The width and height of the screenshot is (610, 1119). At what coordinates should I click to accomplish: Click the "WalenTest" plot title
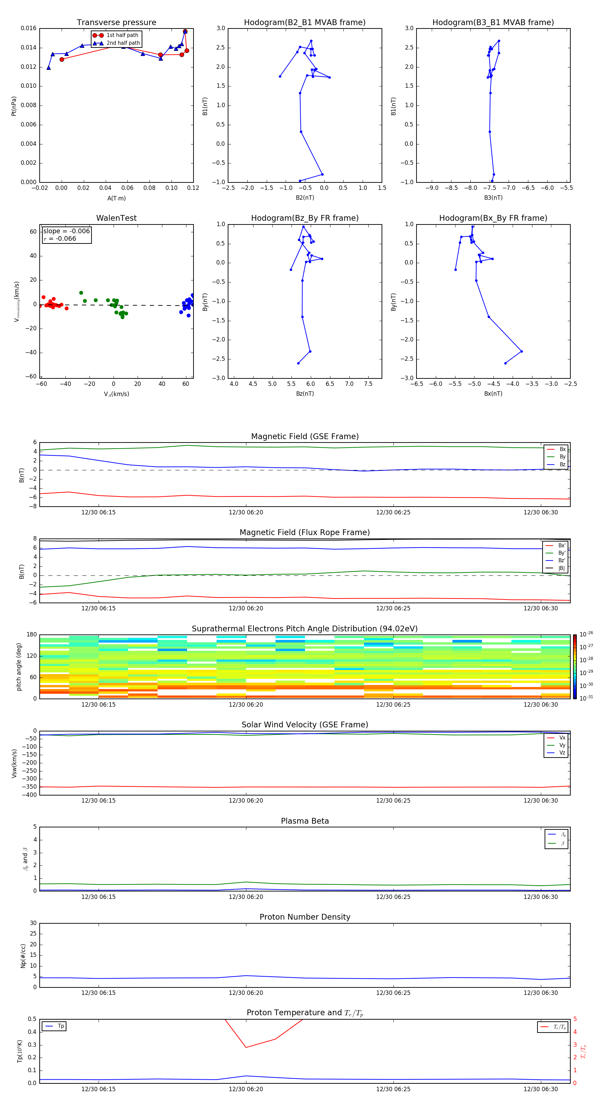(116, 218)
